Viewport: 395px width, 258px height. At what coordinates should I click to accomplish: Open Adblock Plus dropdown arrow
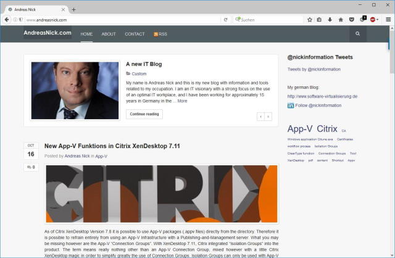pyautogui.click(x=377, y=20)
